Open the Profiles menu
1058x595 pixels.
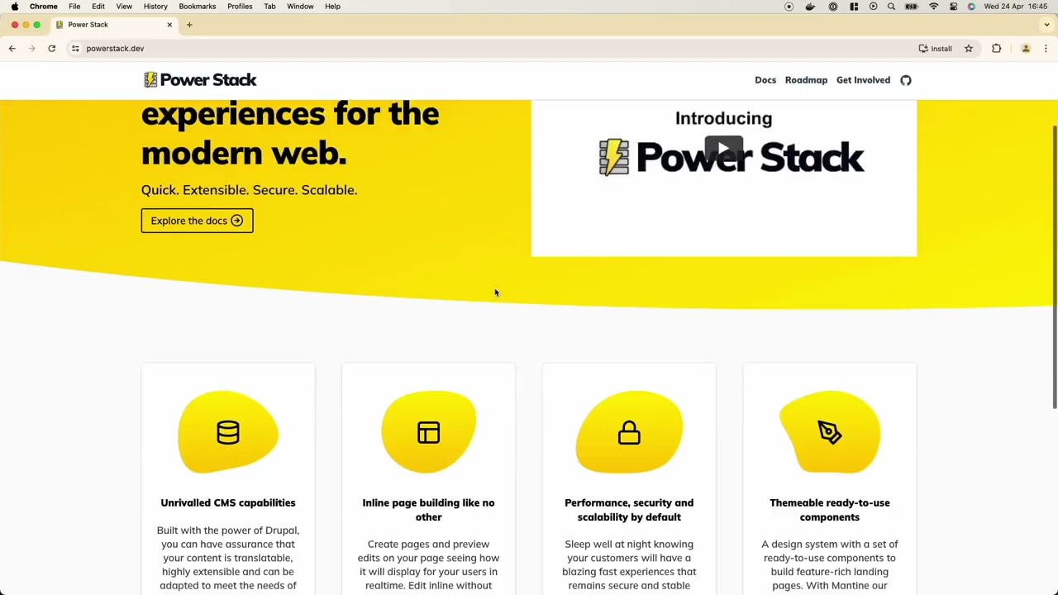pyautogui.click(x=240, y=7)
